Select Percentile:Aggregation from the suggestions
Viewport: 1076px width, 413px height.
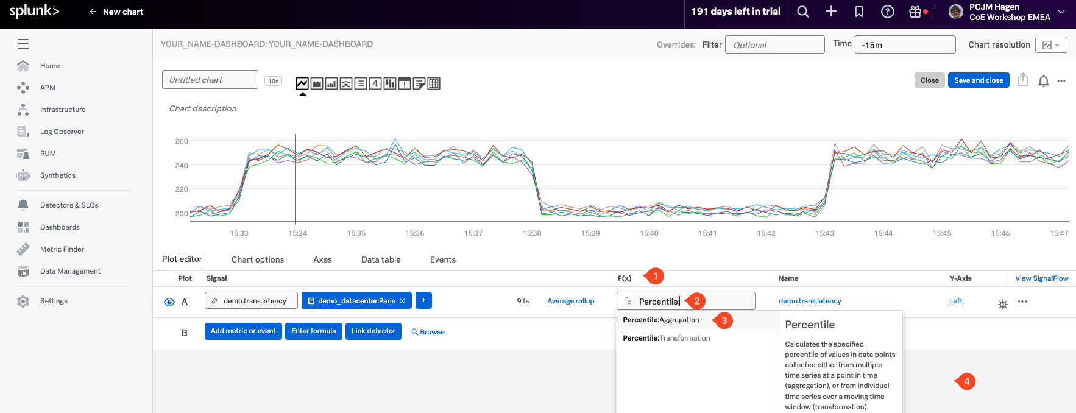[661, 320]
